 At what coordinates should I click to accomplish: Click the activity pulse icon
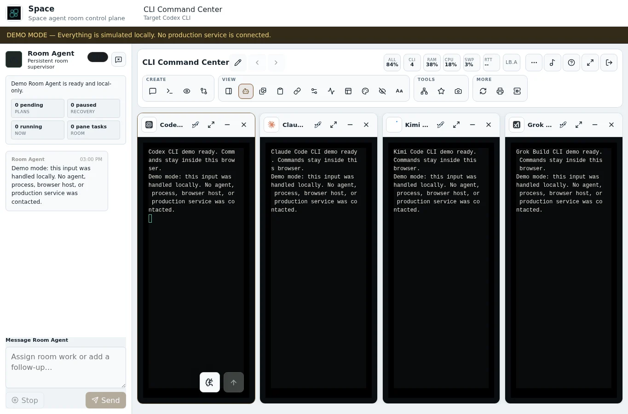(x=331, y=91)
